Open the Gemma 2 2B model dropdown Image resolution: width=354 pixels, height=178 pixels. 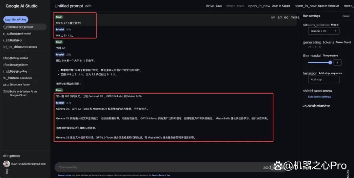(x=324, y=31)
